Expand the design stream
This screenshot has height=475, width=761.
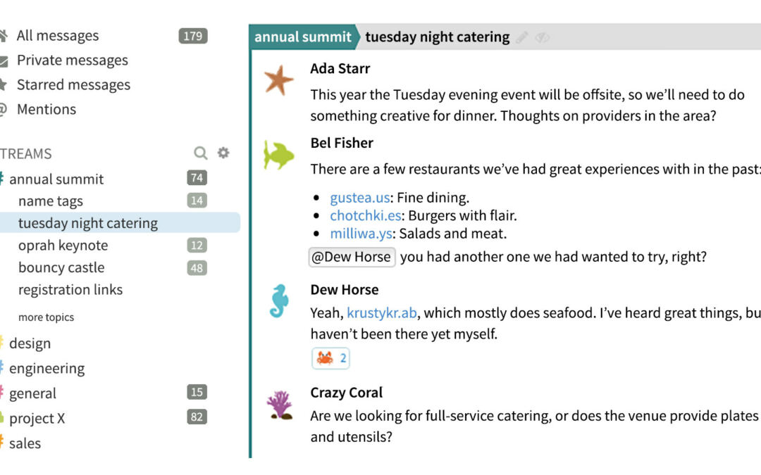30,343
